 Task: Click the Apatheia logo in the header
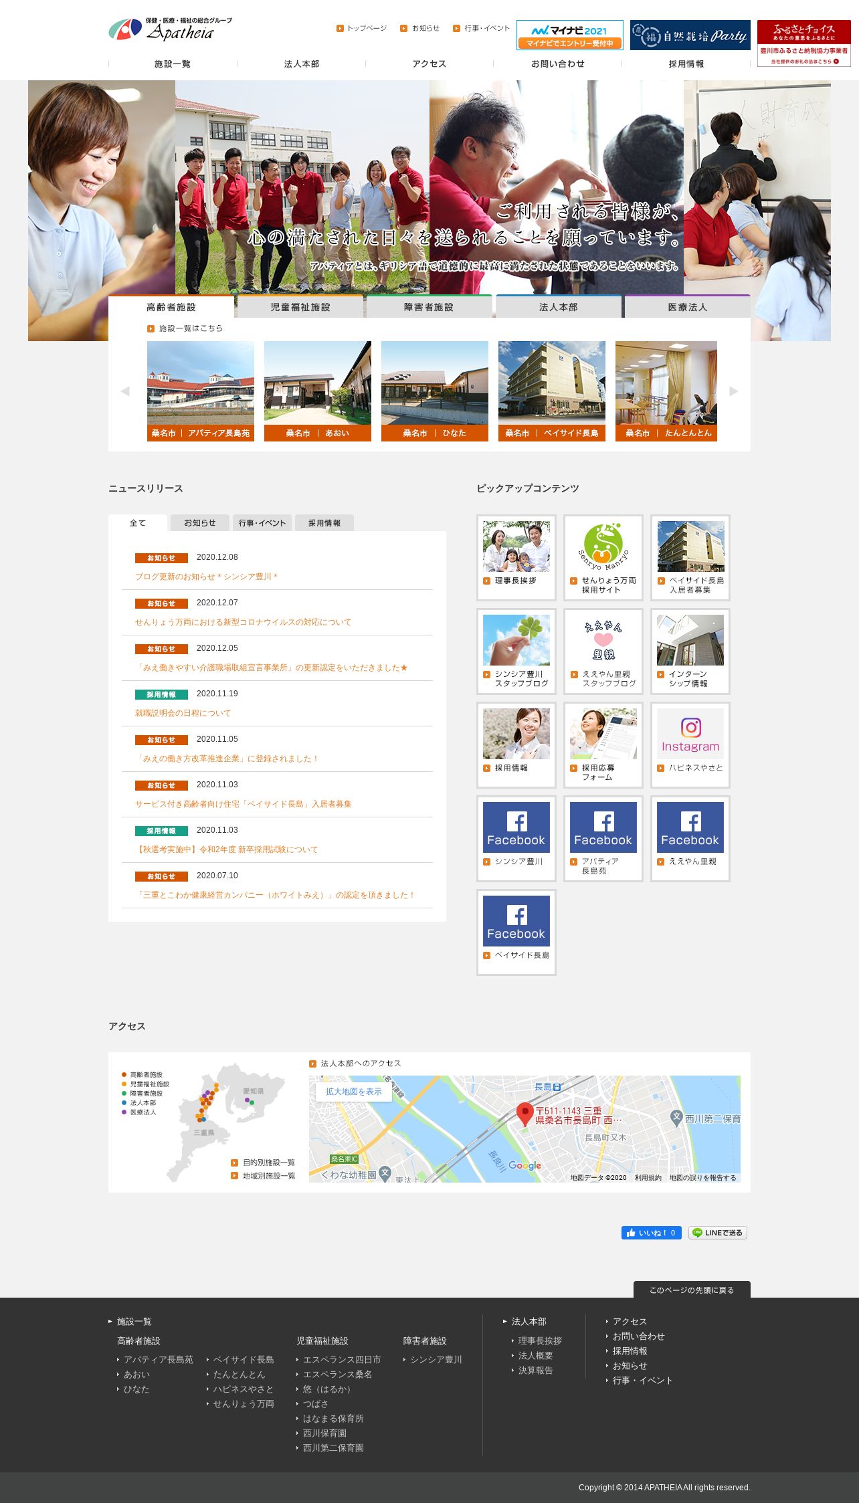pos(170,29)
